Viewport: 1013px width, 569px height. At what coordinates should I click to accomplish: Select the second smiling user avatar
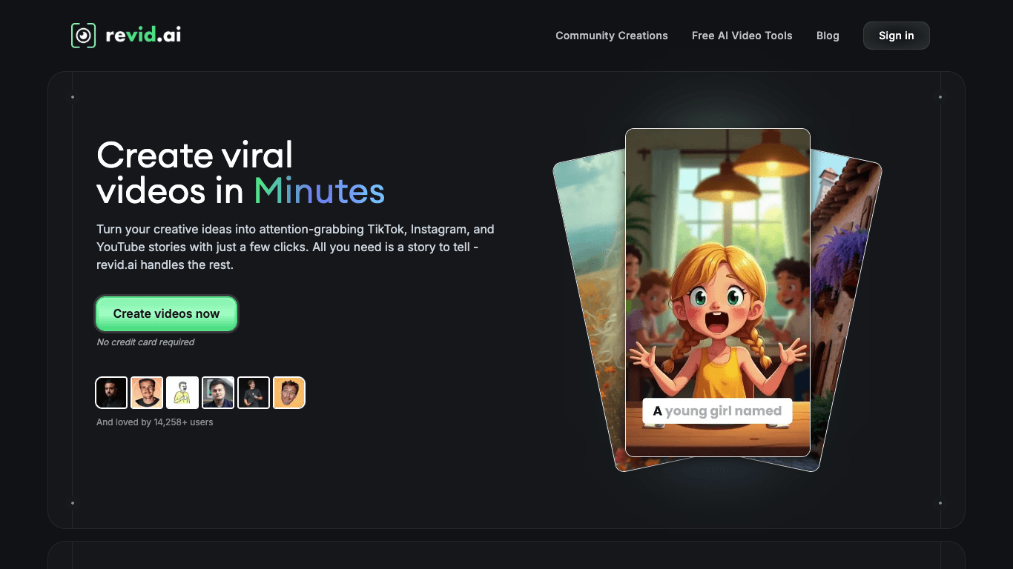[x=147, y=393]
